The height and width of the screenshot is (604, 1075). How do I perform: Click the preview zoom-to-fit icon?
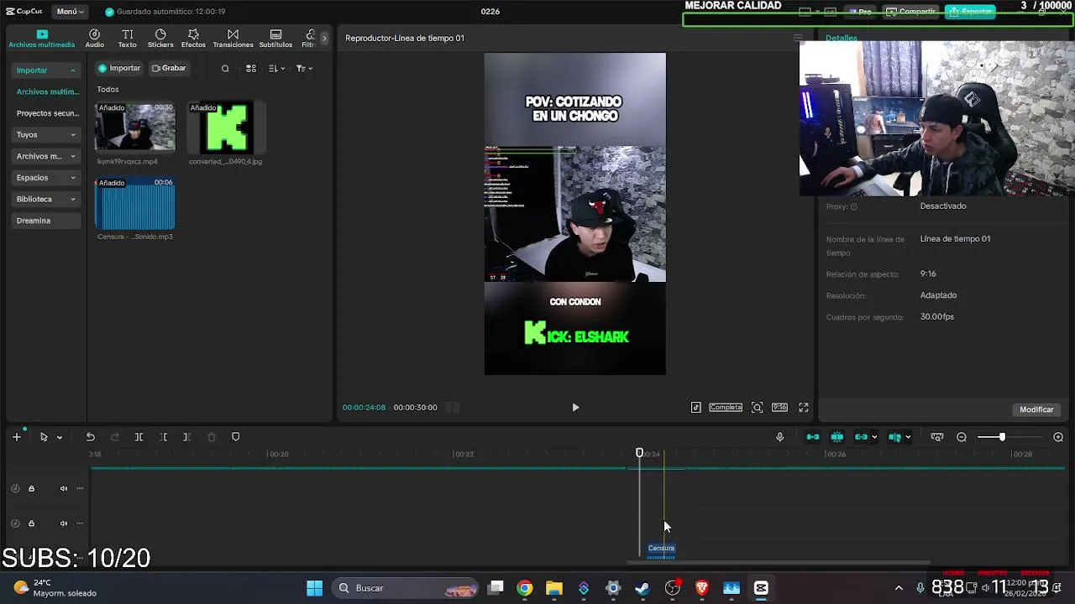(757, 408)
